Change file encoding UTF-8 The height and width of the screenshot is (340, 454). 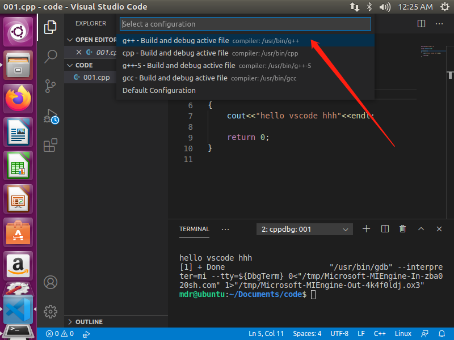339,334
